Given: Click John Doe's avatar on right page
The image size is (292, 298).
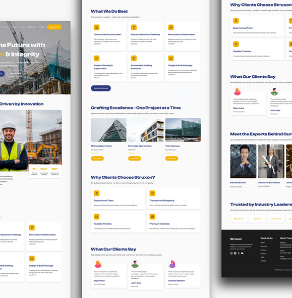Looking at the screenshot, I should (274, 91).
